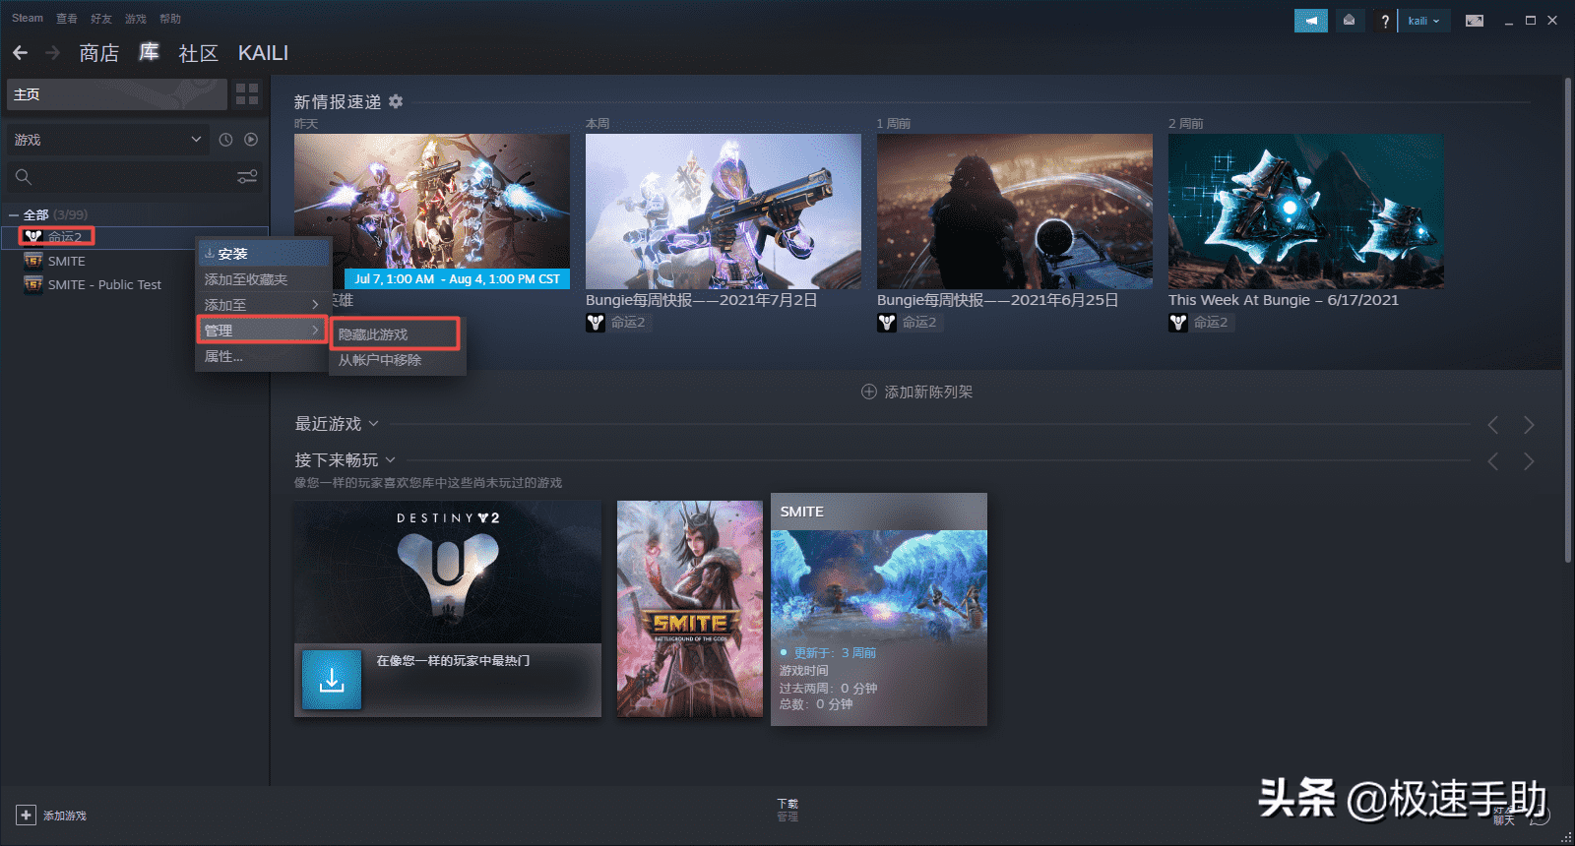
Task: Open the 社区 tab
Action: (198, 53)
